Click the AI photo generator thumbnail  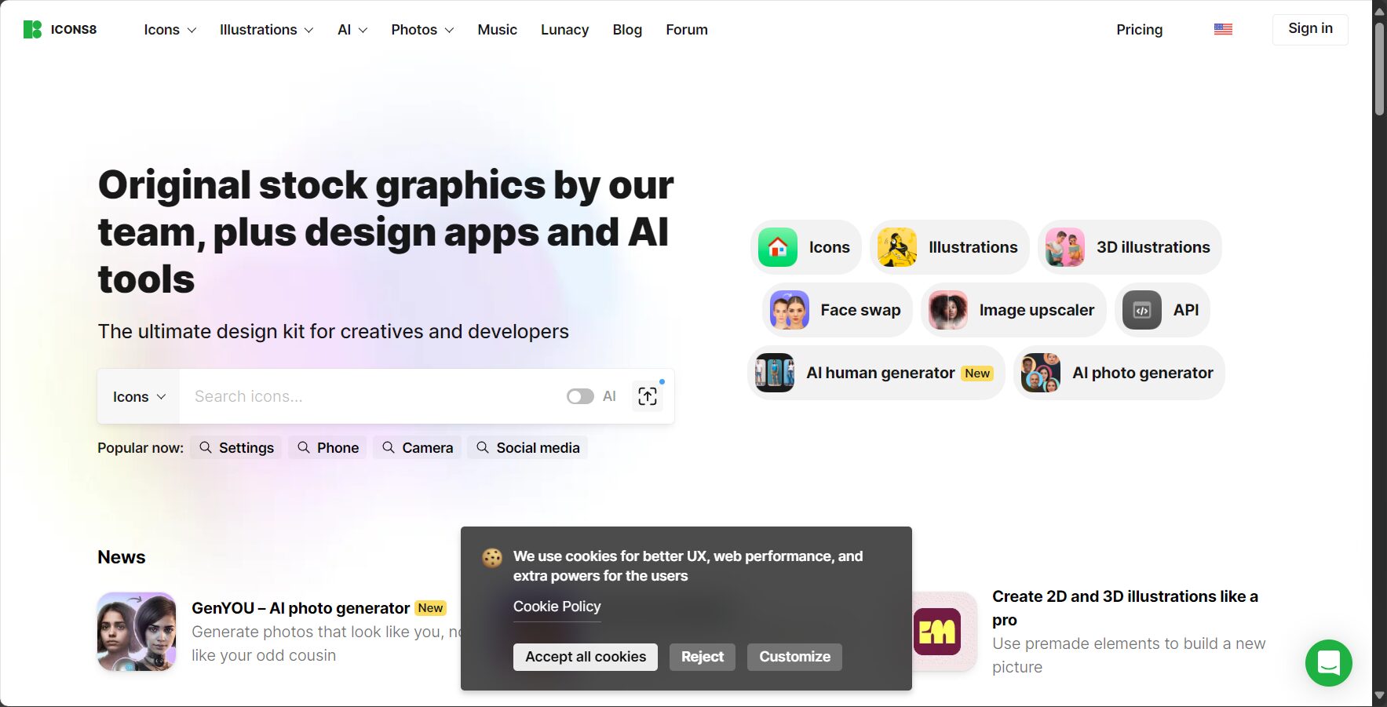[x=1041, y=373]
